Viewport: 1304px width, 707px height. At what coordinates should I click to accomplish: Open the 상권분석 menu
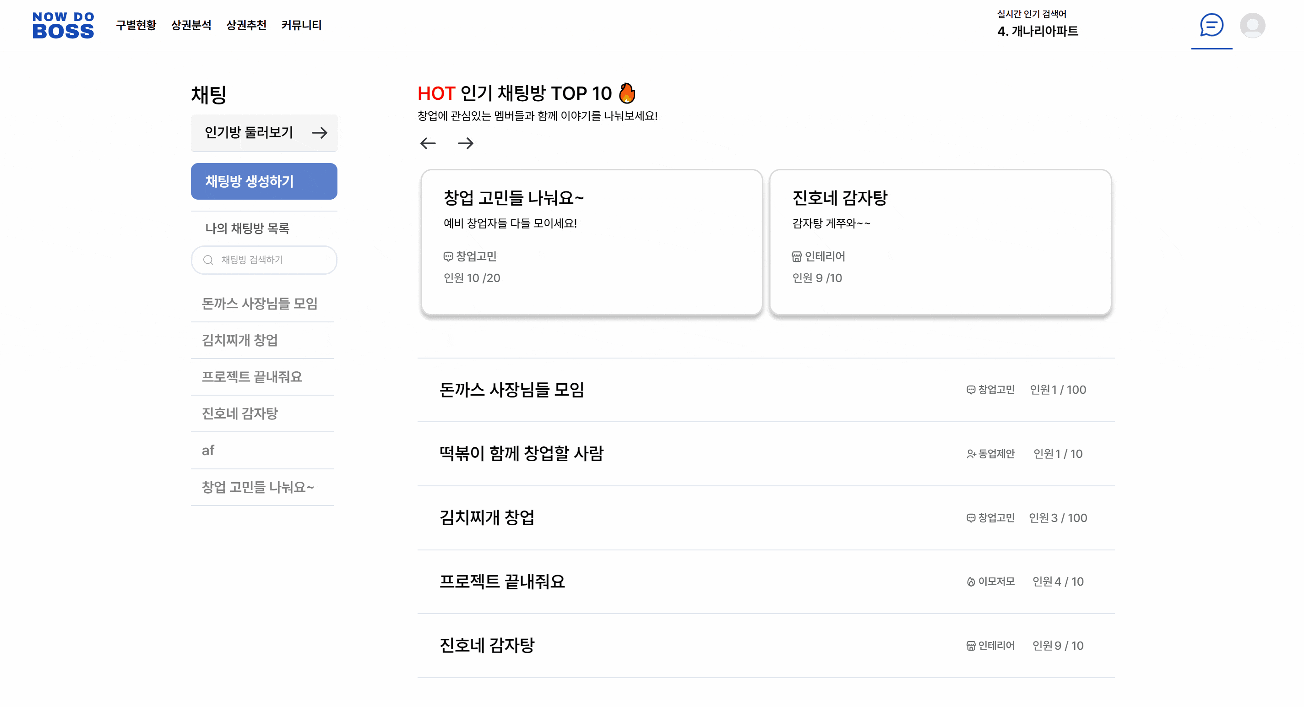click(x=191, y=25)
